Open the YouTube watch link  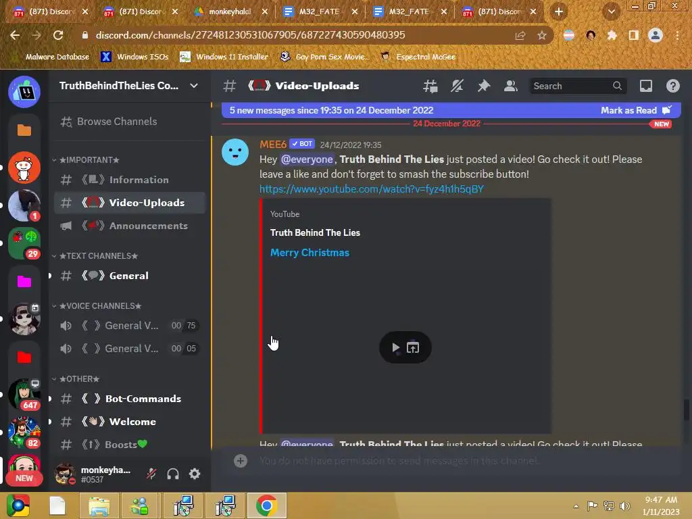(x=371, y=189)
